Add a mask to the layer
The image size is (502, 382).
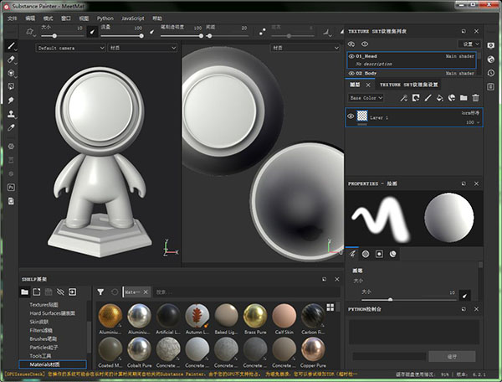(x=416, y=98)
